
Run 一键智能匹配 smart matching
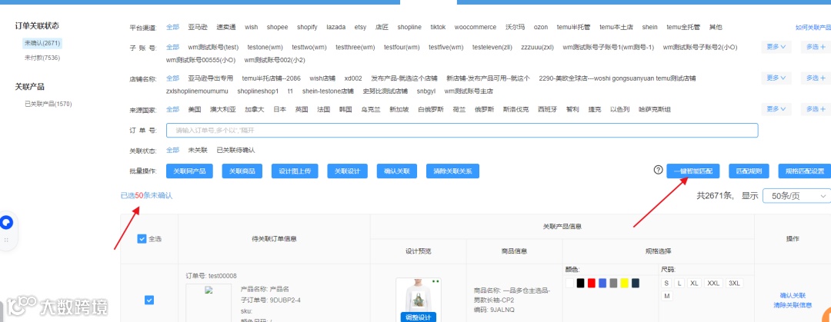point(692,171)
